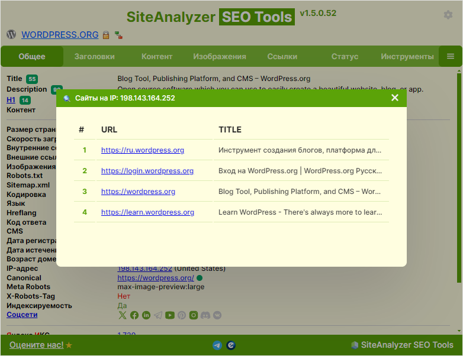Switch to the Ссылки tab

click(x=282, y=56)
